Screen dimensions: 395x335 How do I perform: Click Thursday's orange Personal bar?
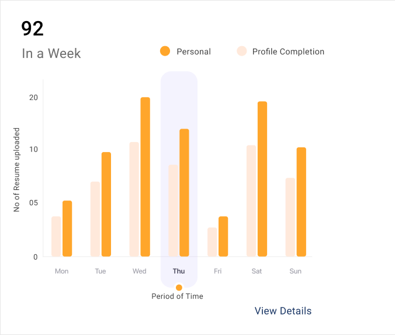[x=184, y=192]
